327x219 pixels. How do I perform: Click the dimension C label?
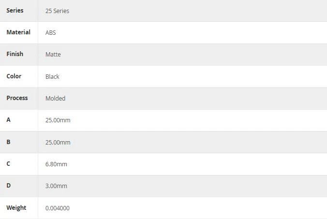(8, 164)
